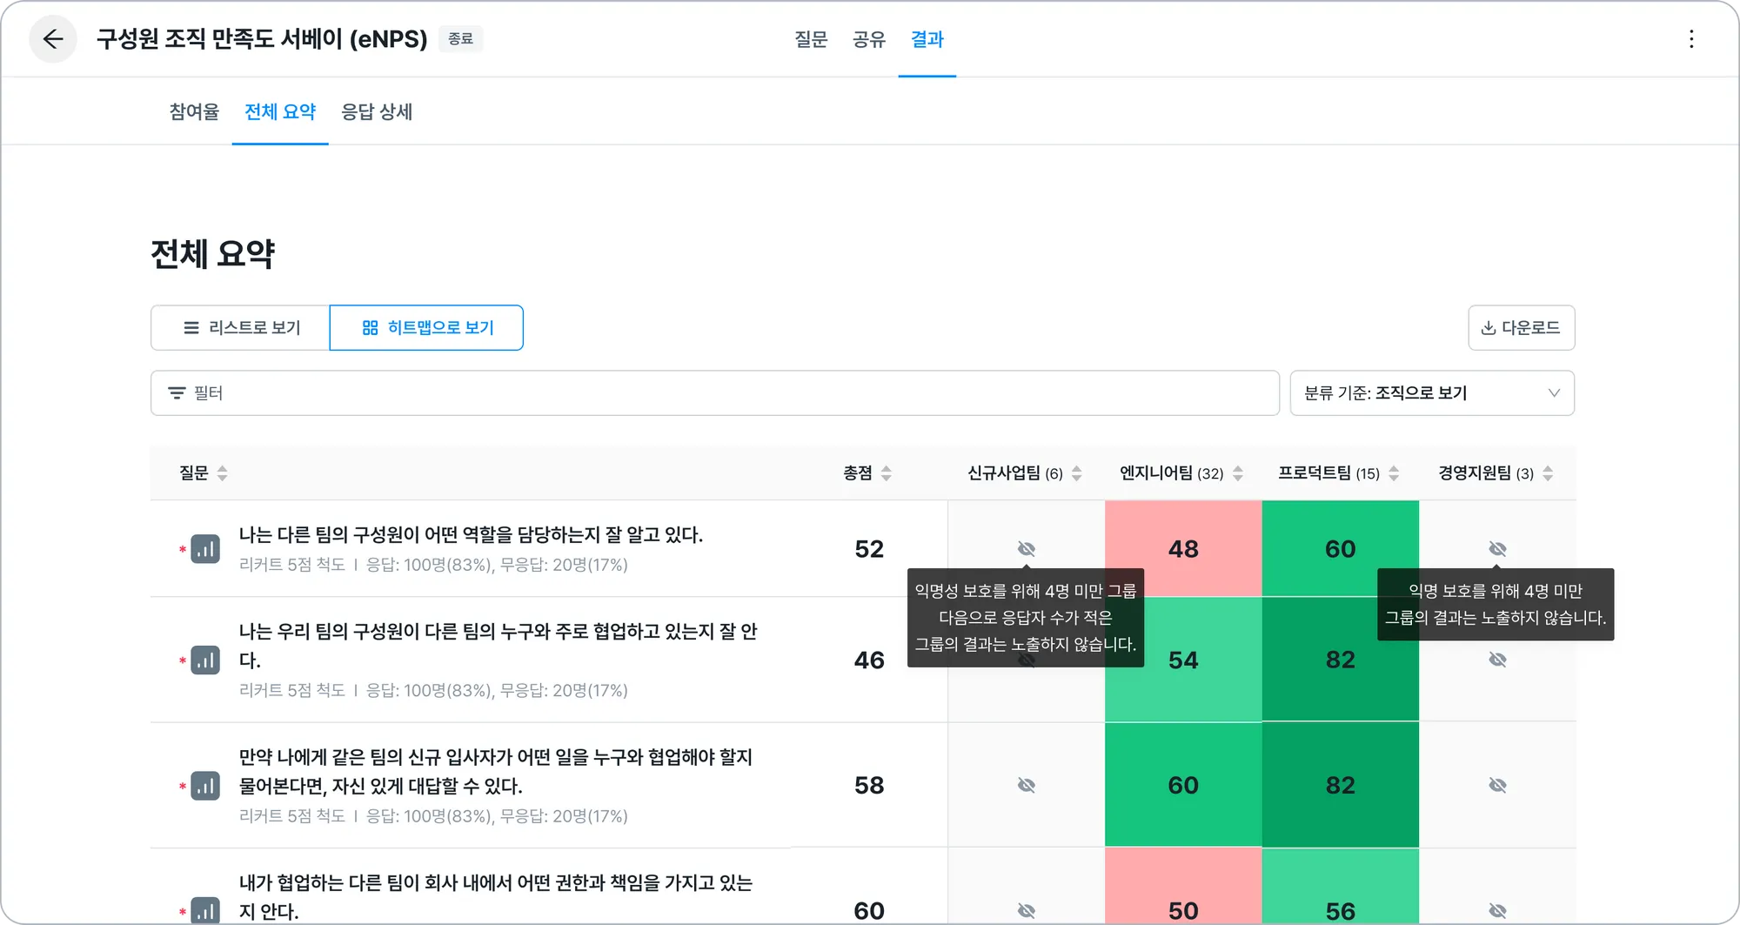
Task: Click question text '나는 다른 팀의 구성원이 어떤 역할을 담당하는지'
Action: click(471, 534)
